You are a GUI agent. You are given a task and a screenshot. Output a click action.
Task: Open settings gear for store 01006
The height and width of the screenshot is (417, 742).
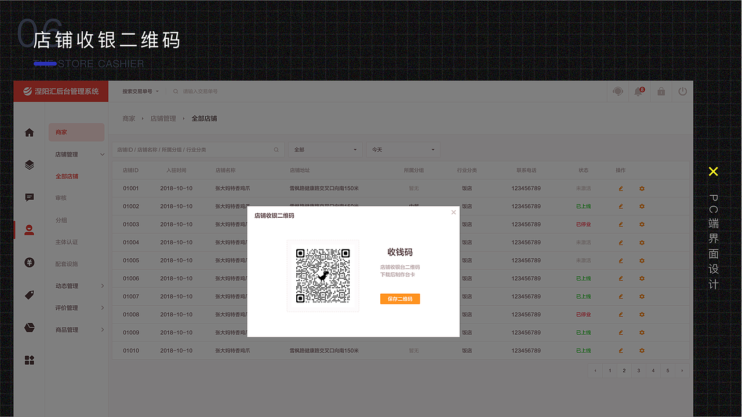coord(642,279)
